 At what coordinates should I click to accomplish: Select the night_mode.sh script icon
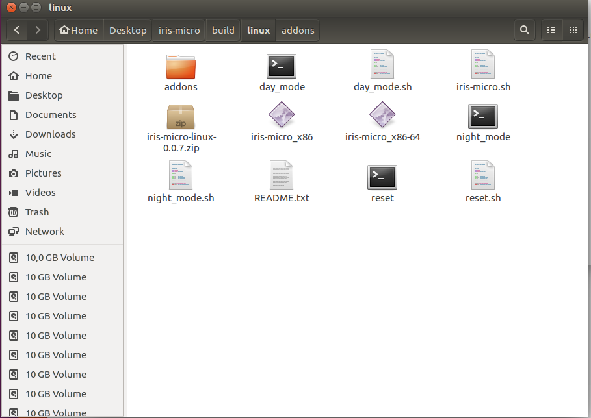click(x=181, y=175)
